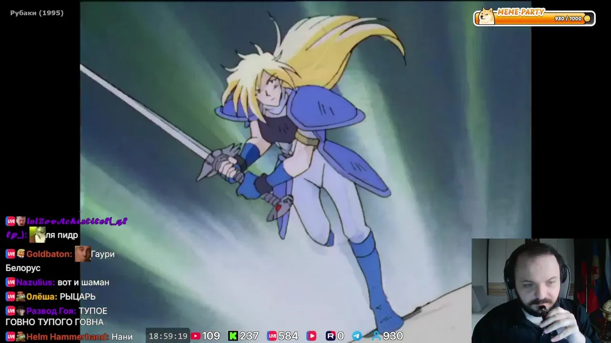Click the total viewers count '930'

click(x=393, y=336)
